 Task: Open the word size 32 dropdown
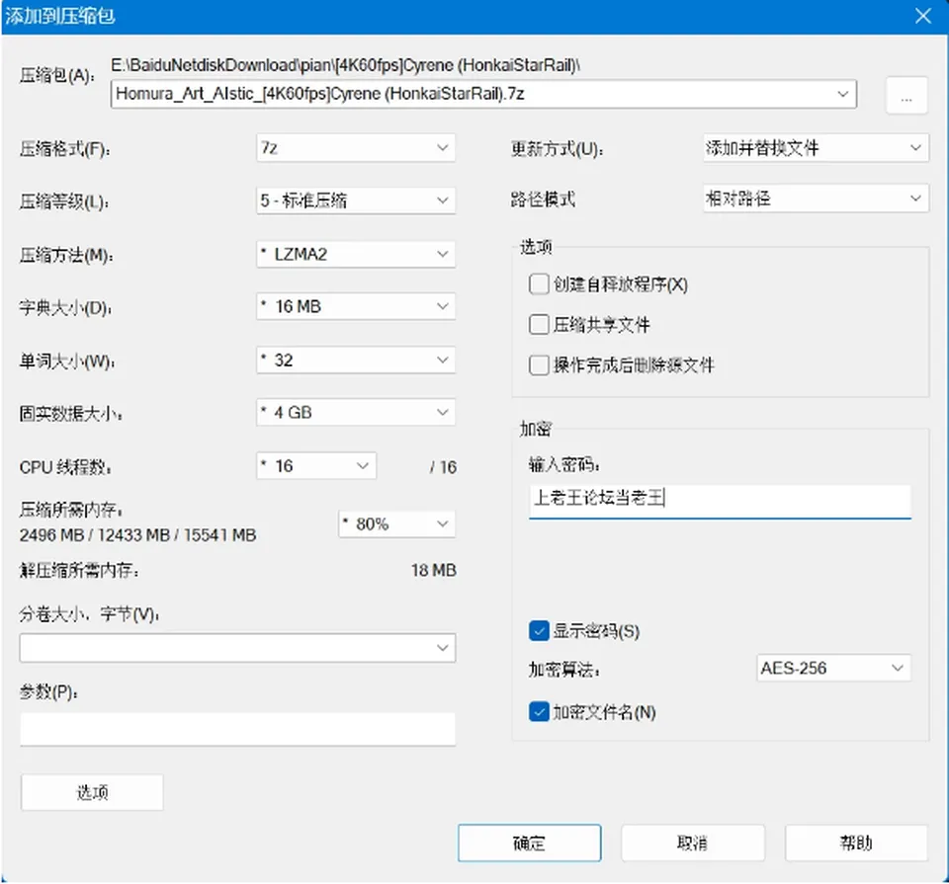pos(356,360)
